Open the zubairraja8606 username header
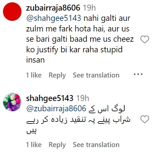The image size is (155, 153). [53, 8]
